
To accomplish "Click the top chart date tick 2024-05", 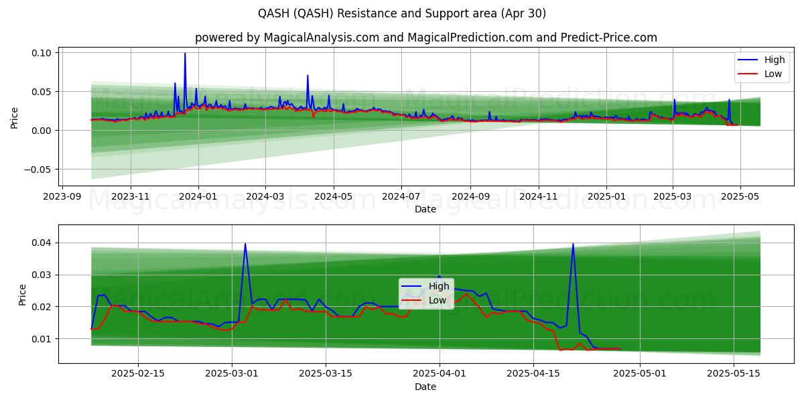I will [x=332, y=197].
